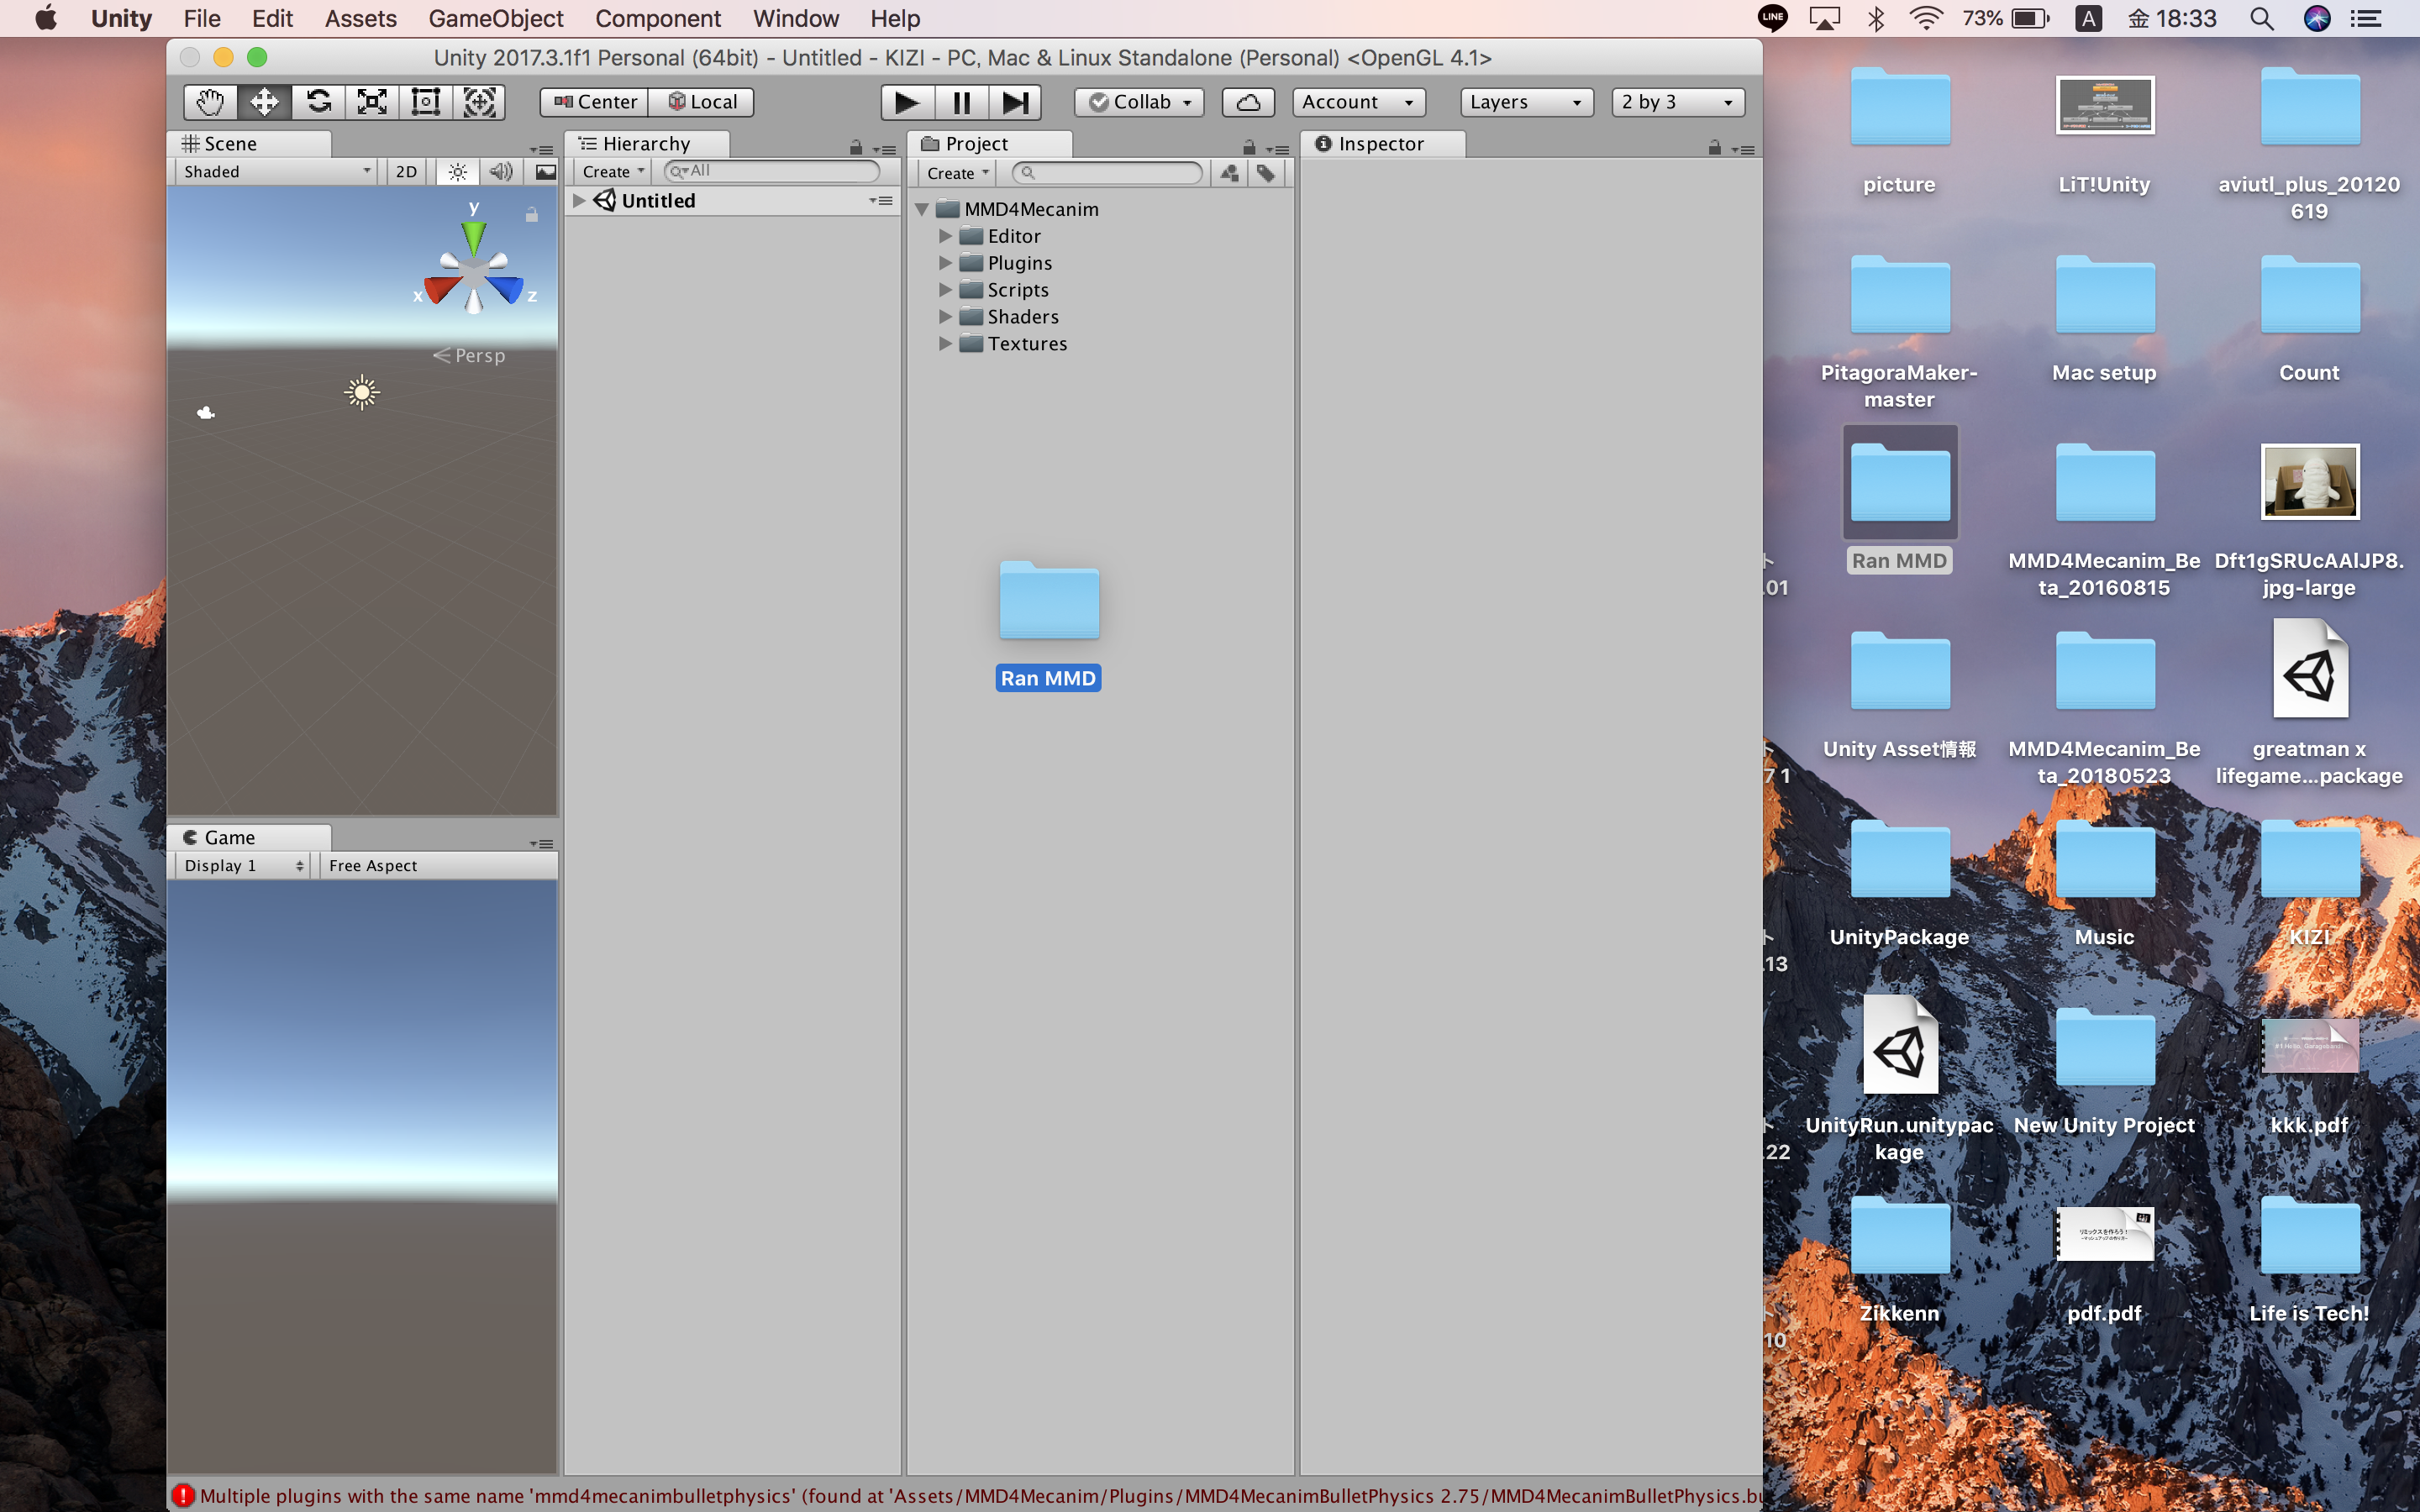Open the 2 by 3 layout dropdown
Viewport: 2420px width, 1512px height.
tap(1678, 102)
